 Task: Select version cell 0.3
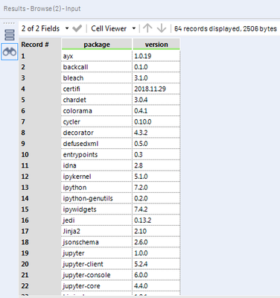156,154
